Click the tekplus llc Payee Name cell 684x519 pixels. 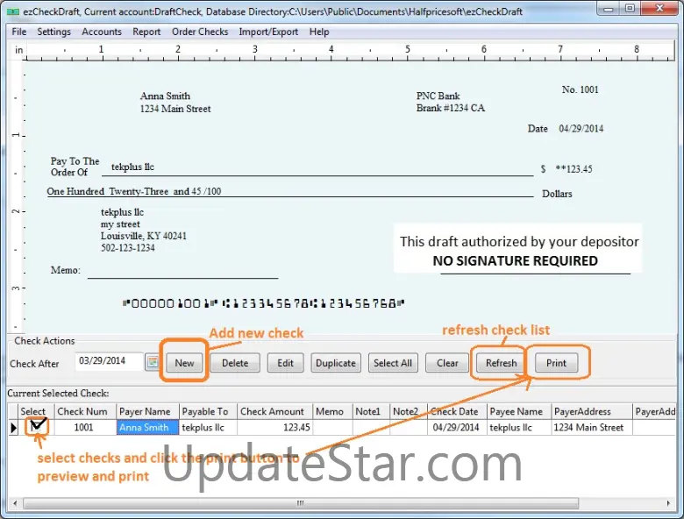[x=518, y=428]
